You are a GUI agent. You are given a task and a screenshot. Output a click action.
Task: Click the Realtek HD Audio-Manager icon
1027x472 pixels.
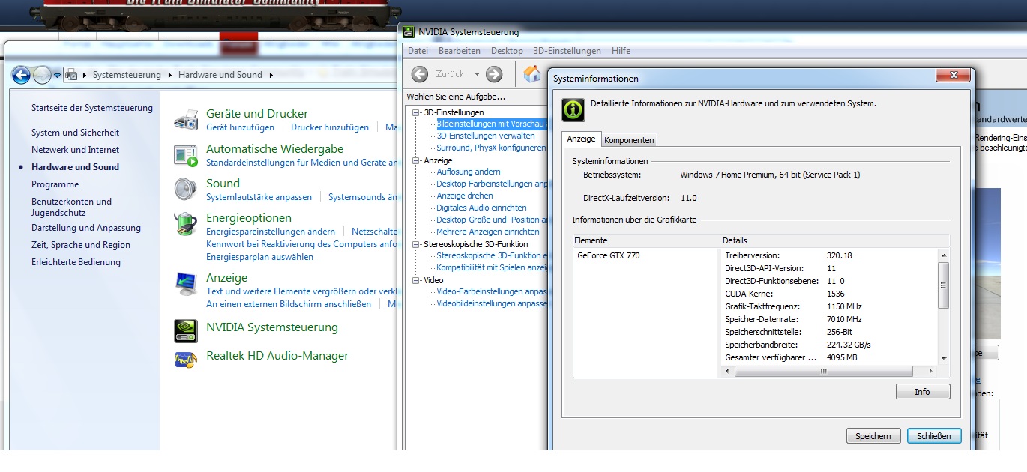point(185,359)
